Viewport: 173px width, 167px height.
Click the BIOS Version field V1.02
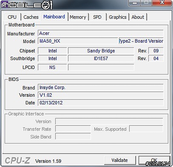pos(101,95)
